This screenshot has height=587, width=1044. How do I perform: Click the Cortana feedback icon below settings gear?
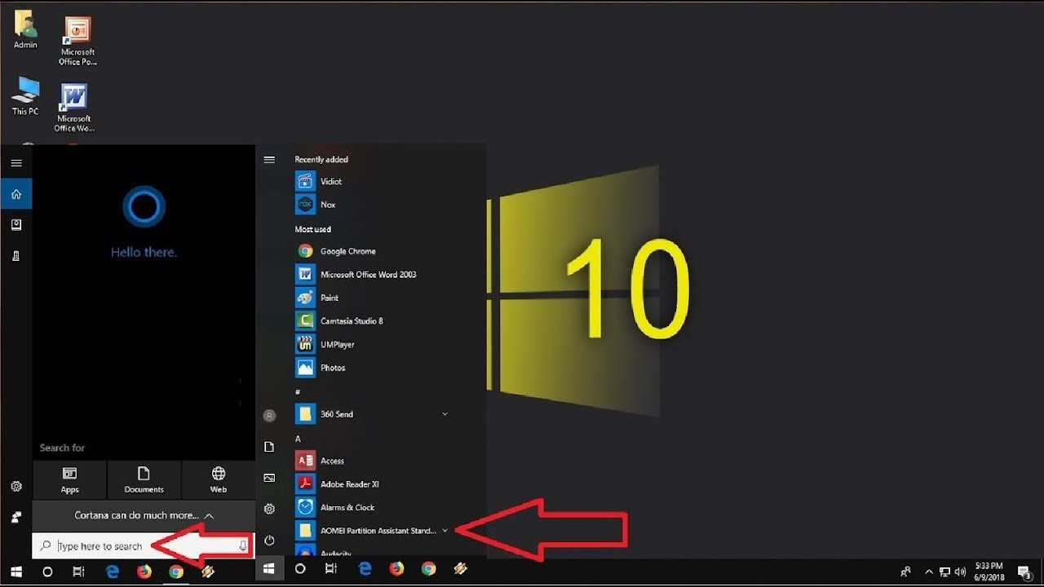pos(15,517)
